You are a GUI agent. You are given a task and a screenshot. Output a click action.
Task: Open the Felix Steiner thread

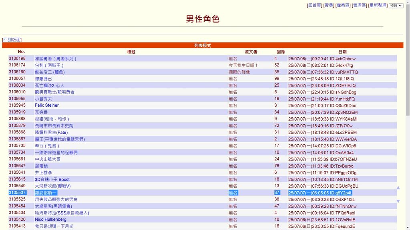coord(46,105)
